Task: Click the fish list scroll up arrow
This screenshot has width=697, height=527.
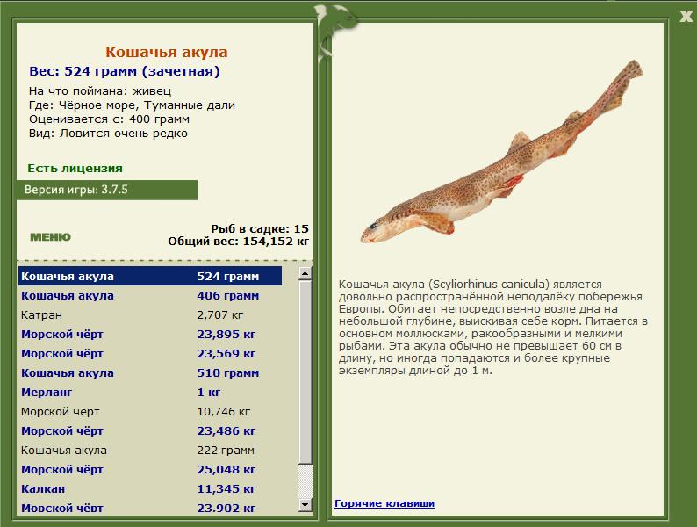Action: pyautogui.click(x=305, y=273)
